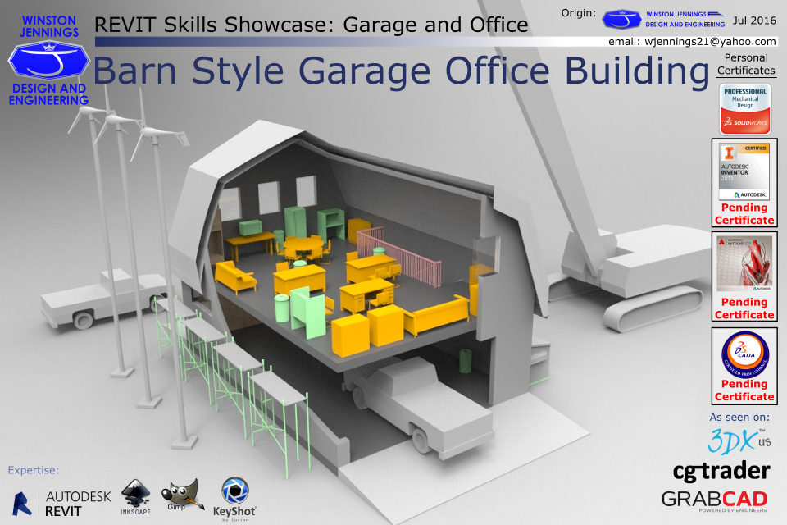
Task: Click 'Pending Certificate' under Inventor badge
Action: (744, 214)
